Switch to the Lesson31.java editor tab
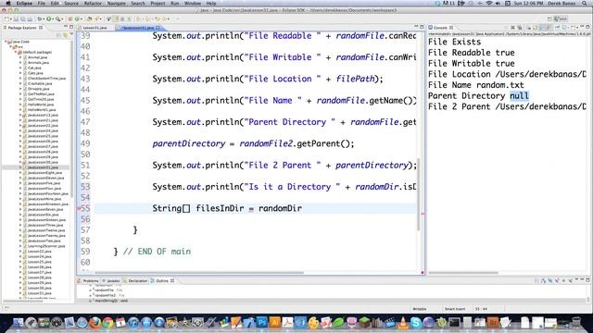593x333 pixels. tap(95, 28)
